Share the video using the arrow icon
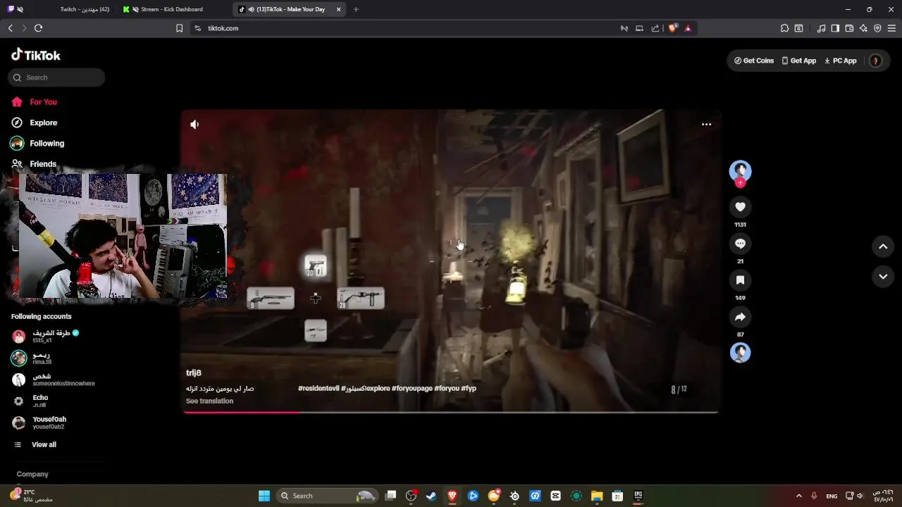The height and width of the screenshot is (507, 902). (x=740, y=317)
